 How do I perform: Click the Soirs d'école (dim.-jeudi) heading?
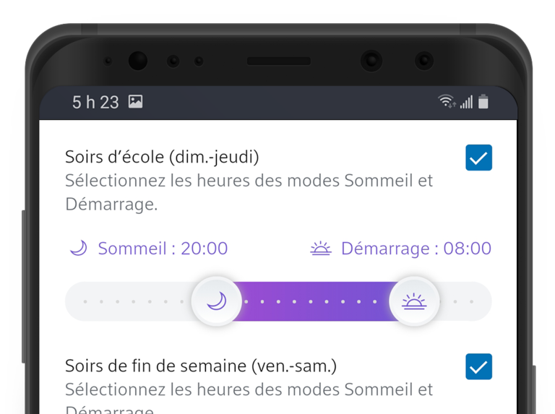pyautogui.click(x=162, y=157)
